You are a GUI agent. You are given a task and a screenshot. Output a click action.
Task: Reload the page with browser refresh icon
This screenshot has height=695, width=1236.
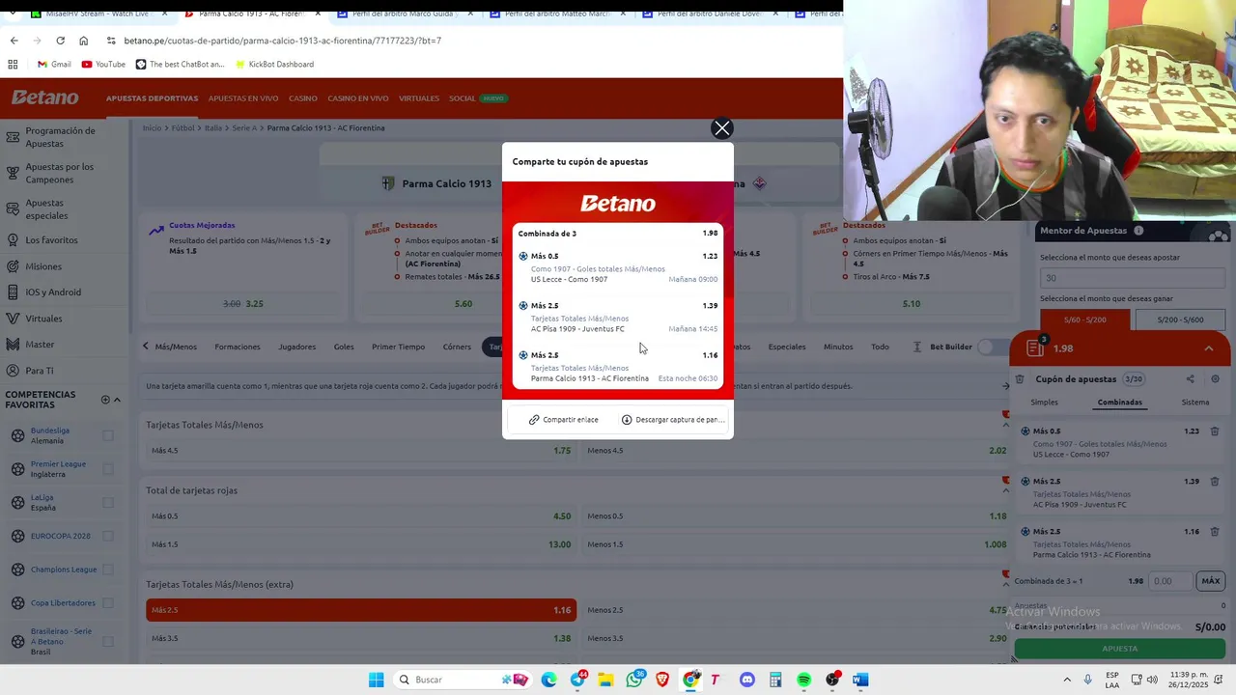(x=60, y=41)
